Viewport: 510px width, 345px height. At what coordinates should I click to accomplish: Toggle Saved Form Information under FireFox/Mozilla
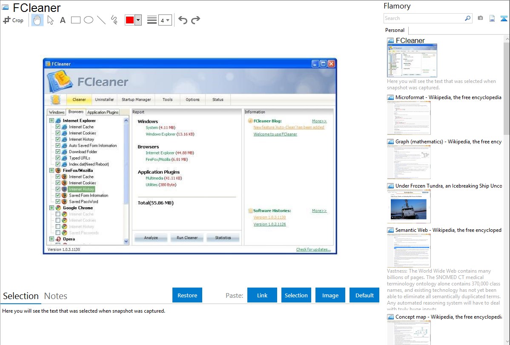pos(58,195)
